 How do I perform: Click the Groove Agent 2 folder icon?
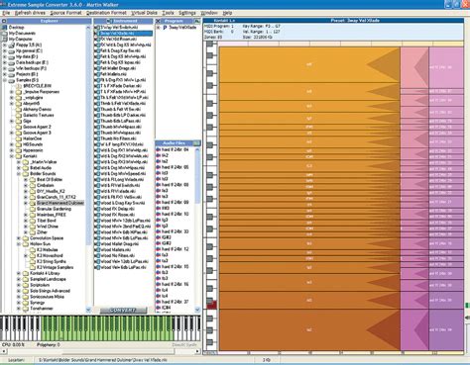pos(19,127)
